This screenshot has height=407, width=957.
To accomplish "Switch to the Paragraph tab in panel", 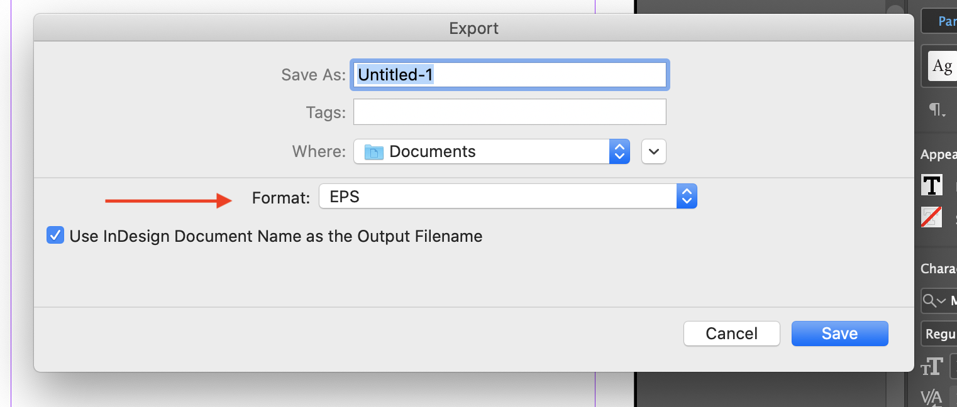I will [946, 21].
